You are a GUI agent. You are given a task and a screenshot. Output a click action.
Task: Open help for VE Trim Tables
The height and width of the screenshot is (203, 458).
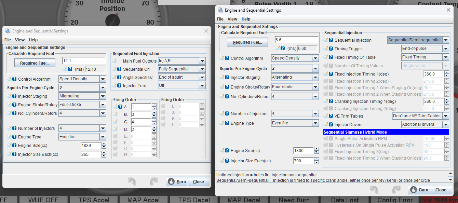pyautogui.click(x=331, y=116)
